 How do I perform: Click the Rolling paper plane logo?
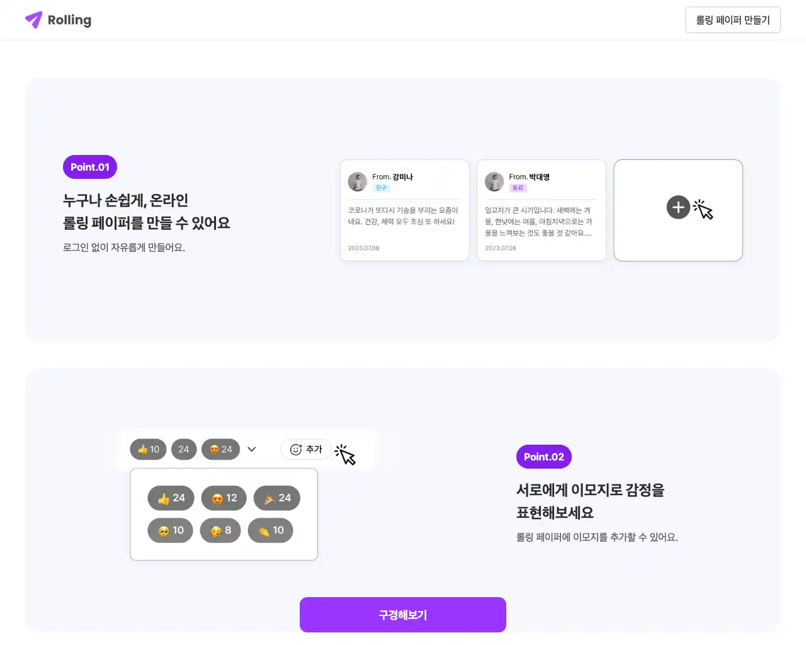pyautogui.click(x=34, y=20)
